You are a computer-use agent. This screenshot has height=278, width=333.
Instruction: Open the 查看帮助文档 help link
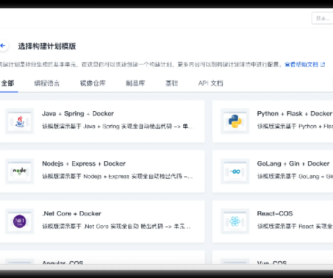pyautogui.click(x=301, y=64)
